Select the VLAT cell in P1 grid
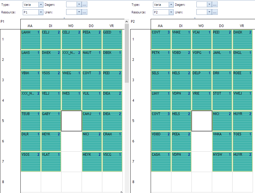Viewport: 255px width, 193px height. click(x=51, y=162)
